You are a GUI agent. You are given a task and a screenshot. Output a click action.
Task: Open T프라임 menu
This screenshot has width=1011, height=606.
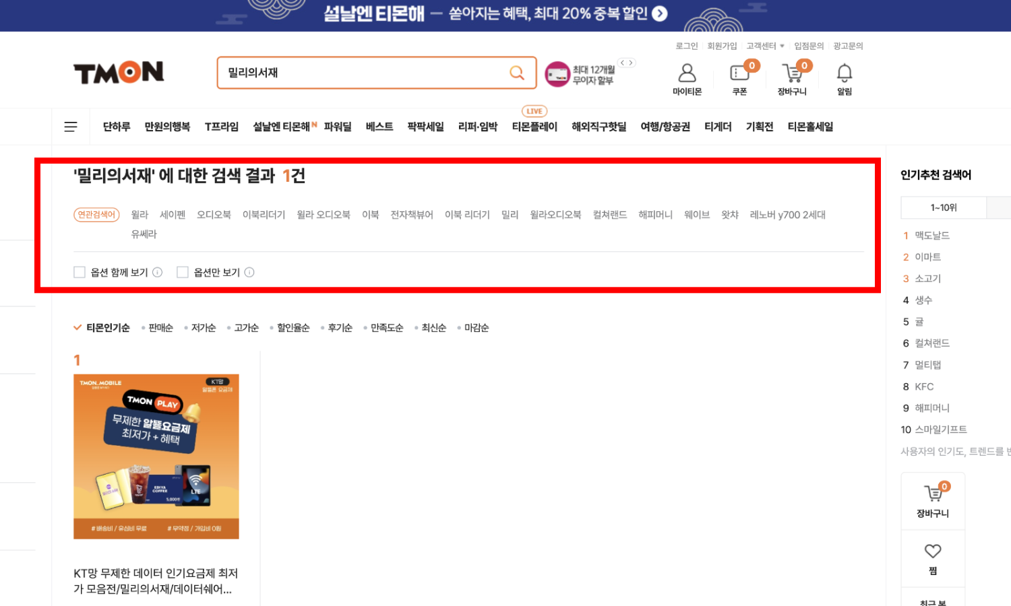tap(222, 127)
